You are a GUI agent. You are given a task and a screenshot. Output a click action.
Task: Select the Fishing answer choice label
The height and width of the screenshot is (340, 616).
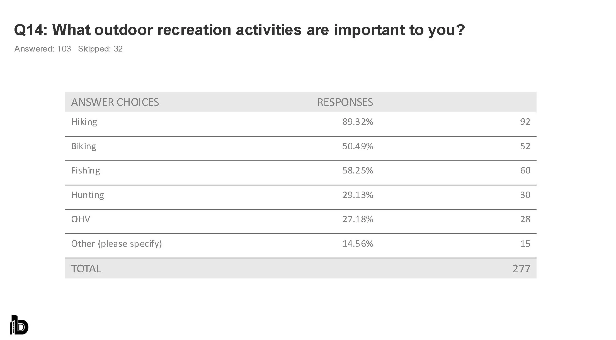pyautogui.click(x=86, y=170)
